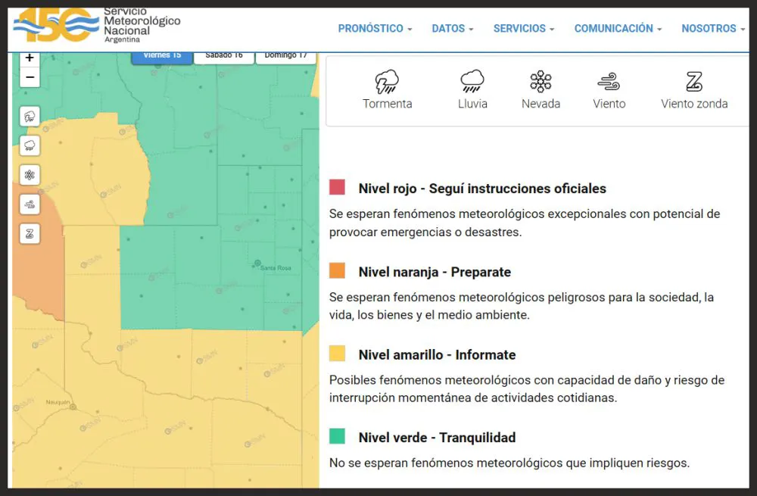Select the rain layer button on the map
The width and height of the screenshot is (757, 496).
[x=30, y=145]
